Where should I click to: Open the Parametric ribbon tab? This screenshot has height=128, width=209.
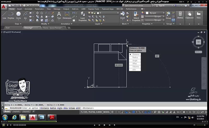(39, 9)
